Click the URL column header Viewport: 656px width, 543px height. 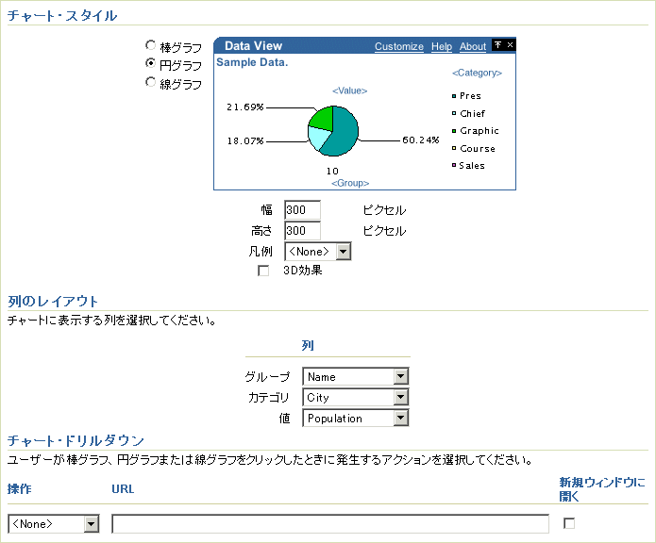(123, 489)
